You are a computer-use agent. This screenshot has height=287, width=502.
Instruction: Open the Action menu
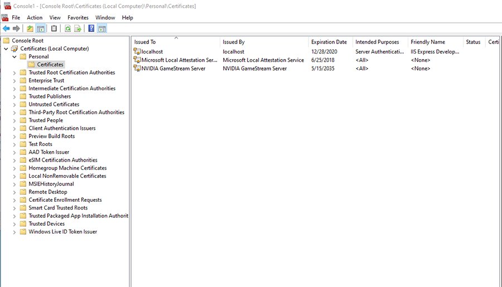coord(35,18)
